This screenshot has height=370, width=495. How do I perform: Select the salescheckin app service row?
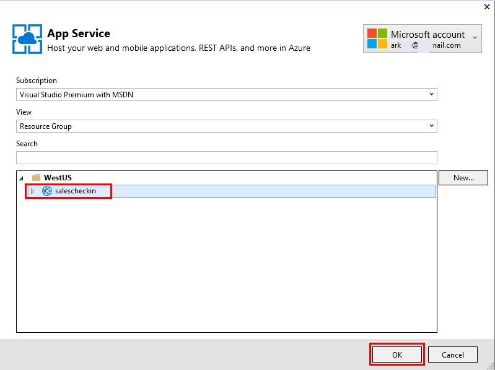tap(232, 191)
